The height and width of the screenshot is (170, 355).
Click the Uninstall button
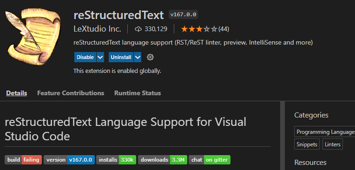pos(121,57)
